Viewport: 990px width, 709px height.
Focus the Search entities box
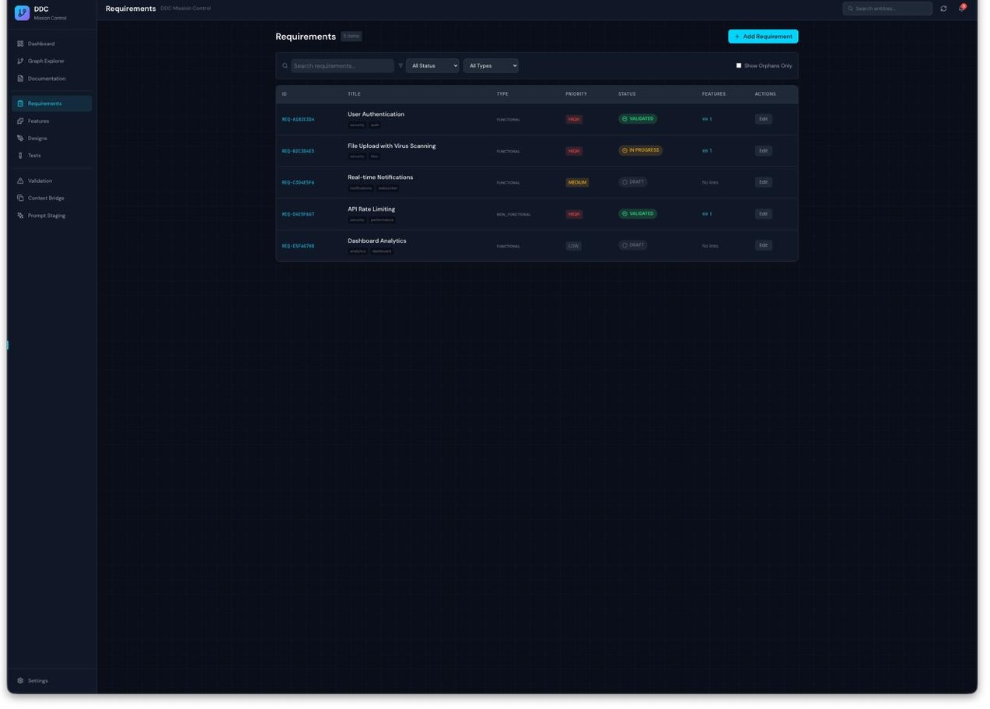pyautogui.click(x=891, y=9)
